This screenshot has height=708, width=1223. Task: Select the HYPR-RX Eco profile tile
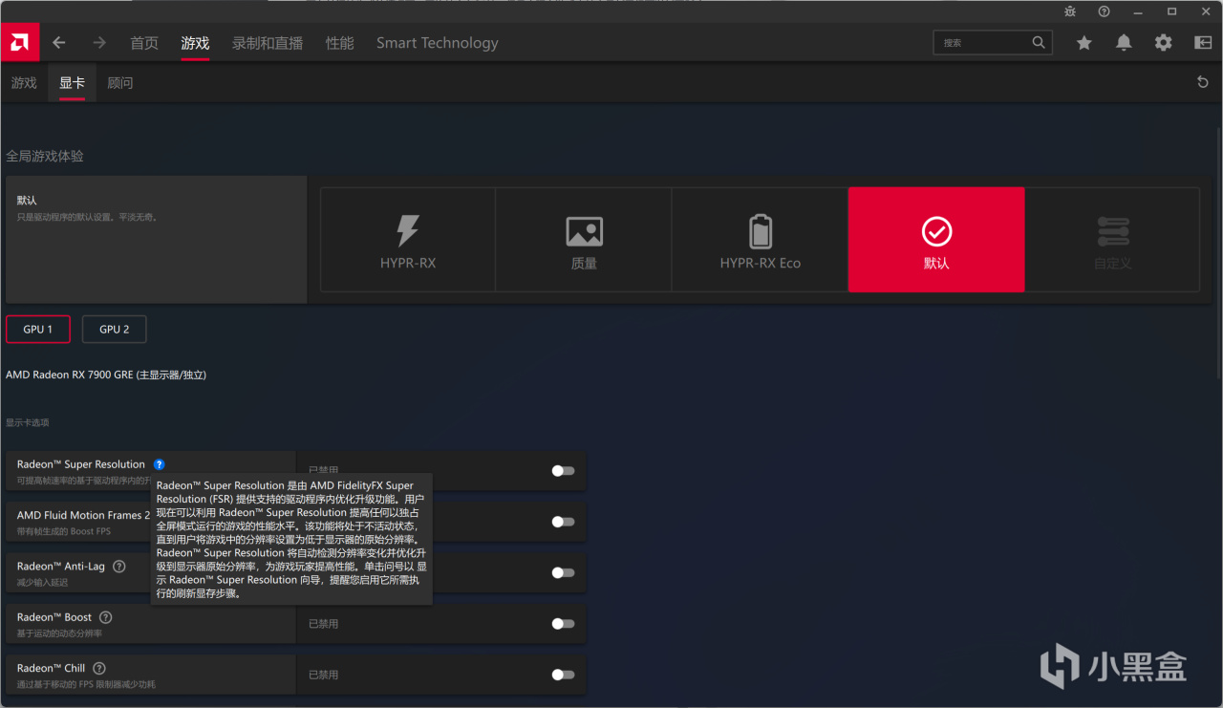pos(760,240)
